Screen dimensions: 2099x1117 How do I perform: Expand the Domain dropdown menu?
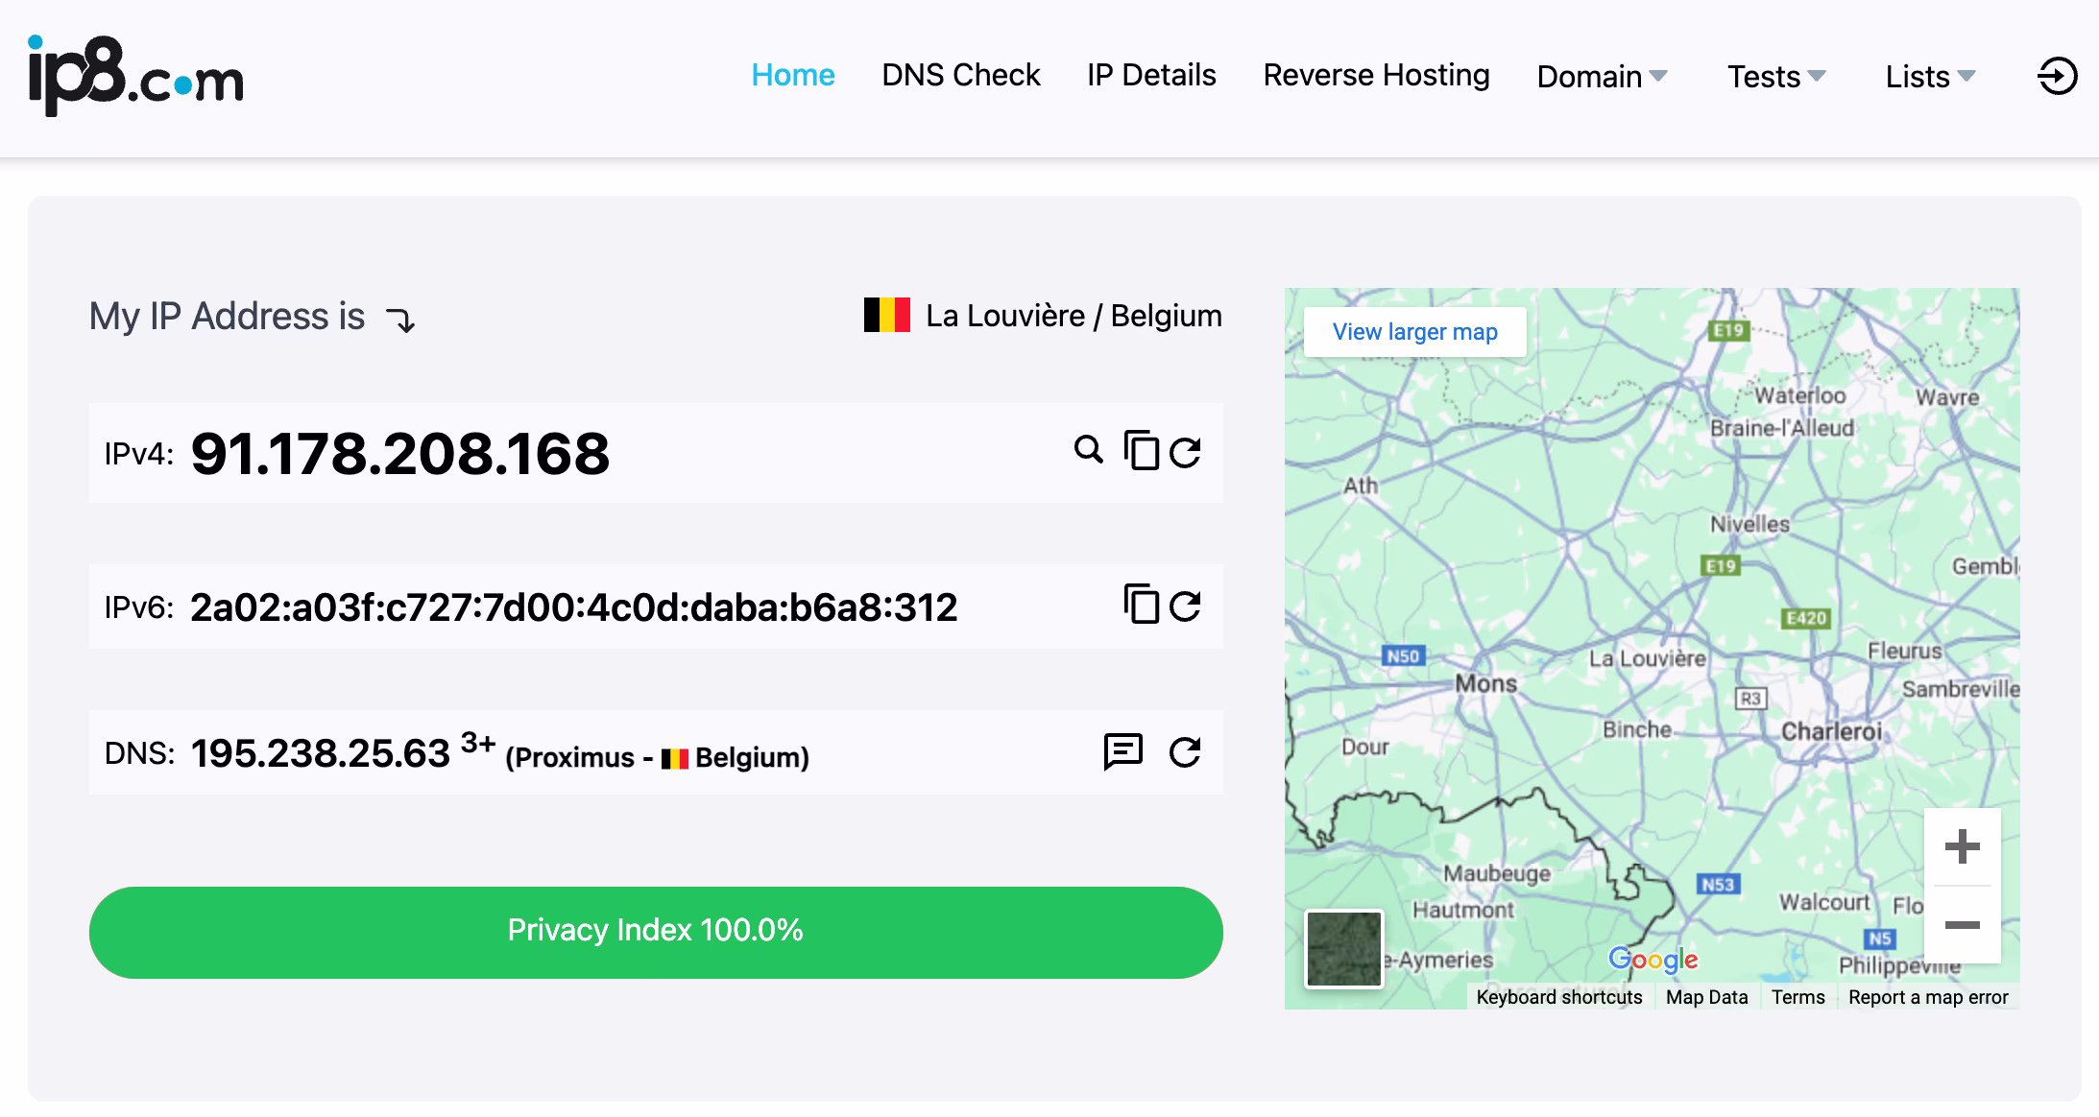pyautogui.click(x=1601, y=77)
